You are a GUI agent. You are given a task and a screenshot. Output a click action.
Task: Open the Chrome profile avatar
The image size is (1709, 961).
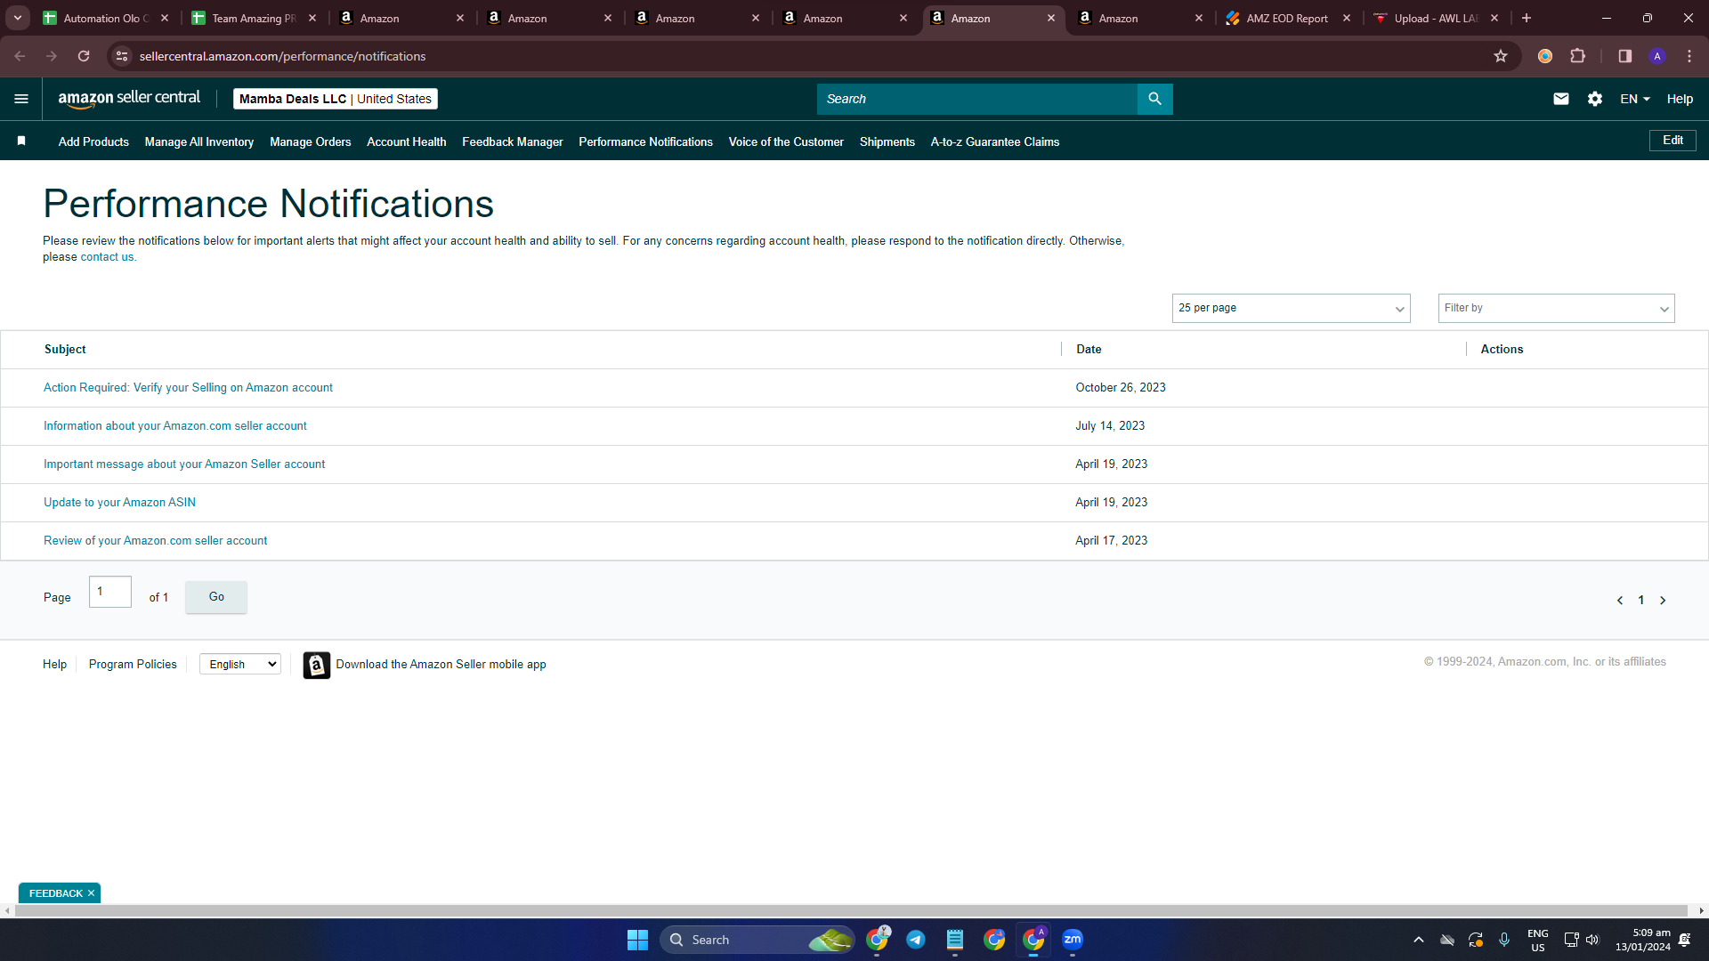1657,56
